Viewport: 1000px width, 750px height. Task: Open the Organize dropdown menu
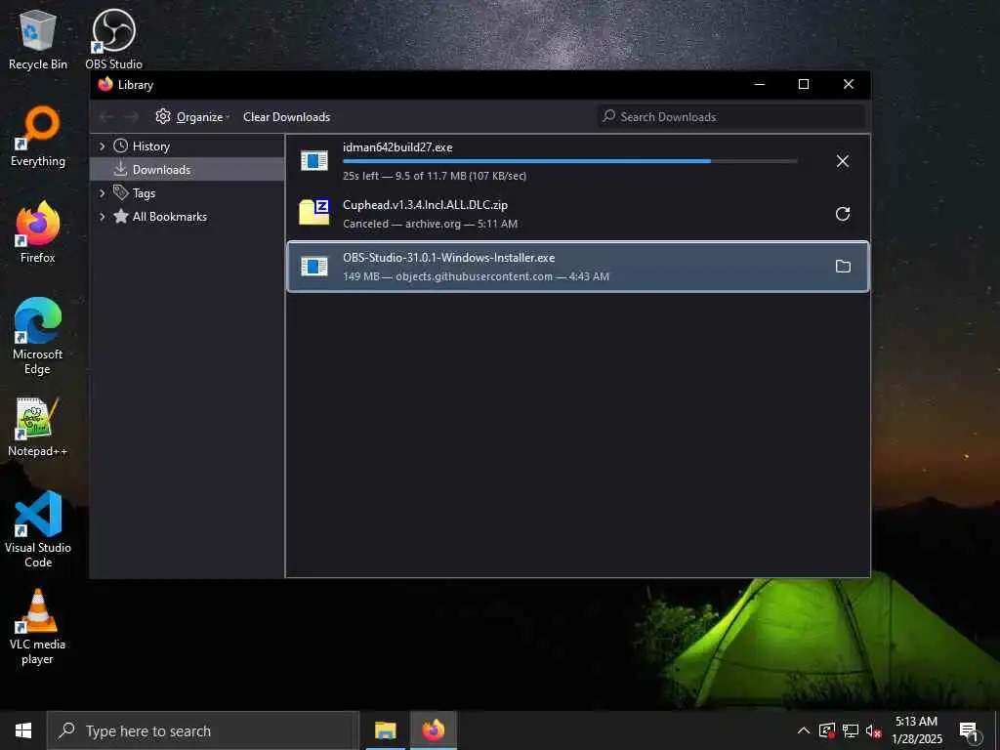(192, 117)
